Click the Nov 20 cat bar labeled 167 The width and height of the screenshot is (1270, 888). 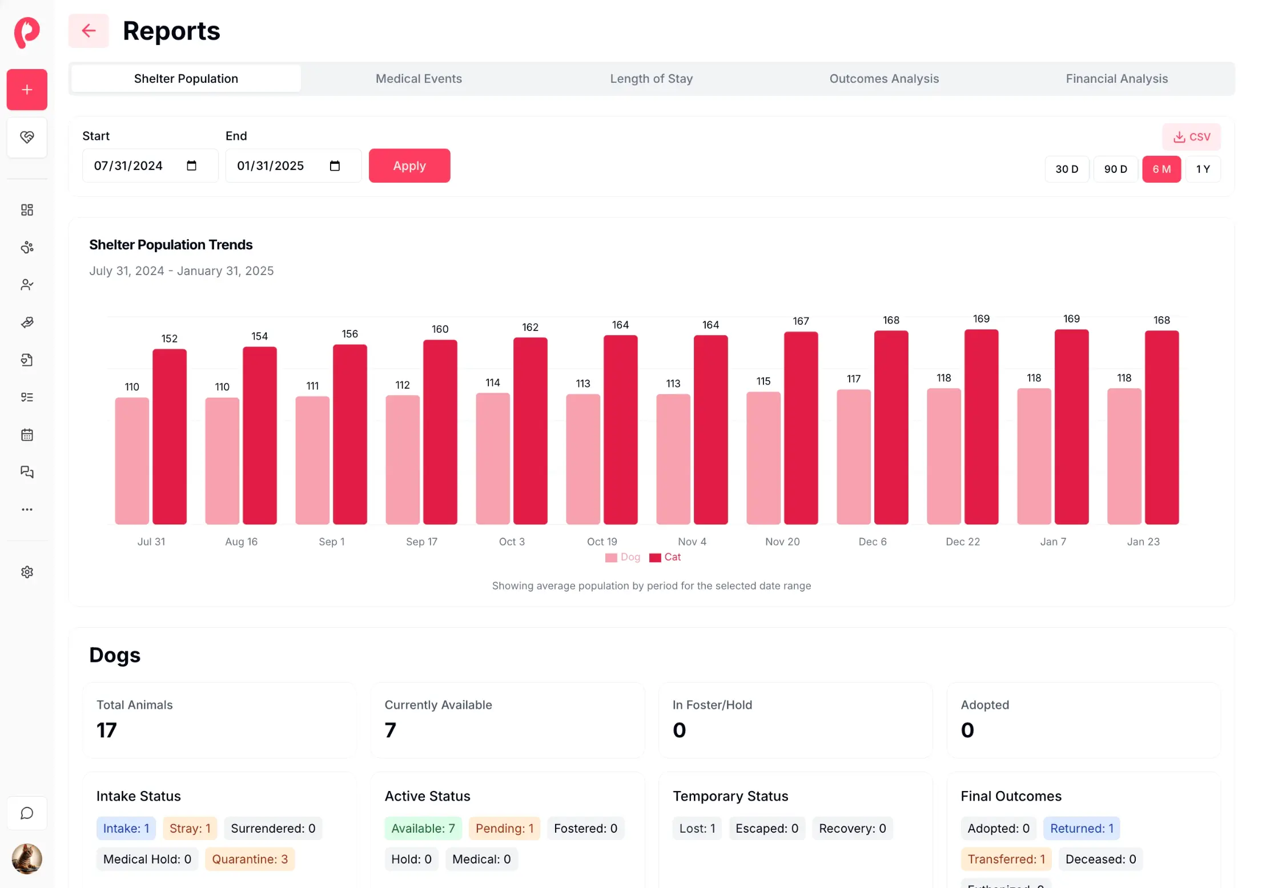(801, 428)
